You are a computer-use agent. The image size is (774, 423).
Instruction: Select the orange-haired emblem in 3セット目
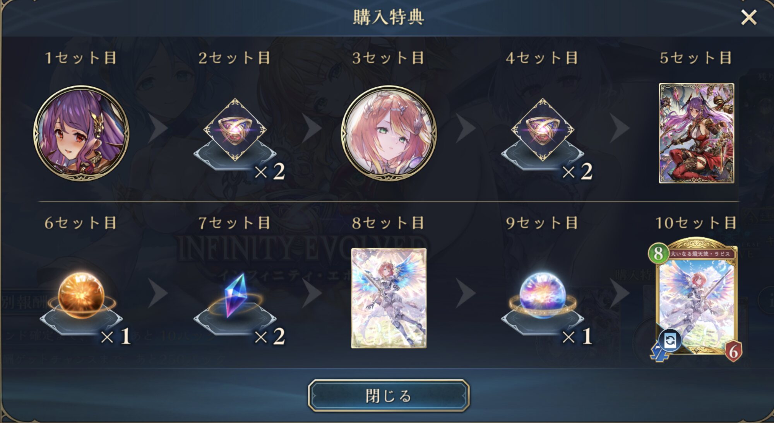point(389,133)
